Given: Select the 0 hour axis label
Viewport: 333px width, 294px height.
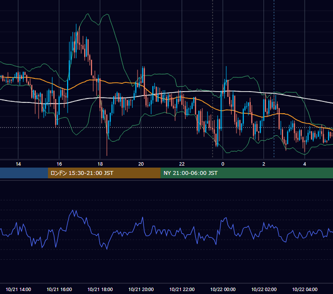Looking at the screenshot, I should (223, 164).
